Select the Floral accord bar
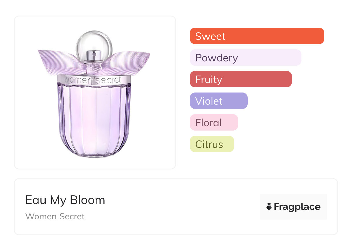 [x=214, y=122]
